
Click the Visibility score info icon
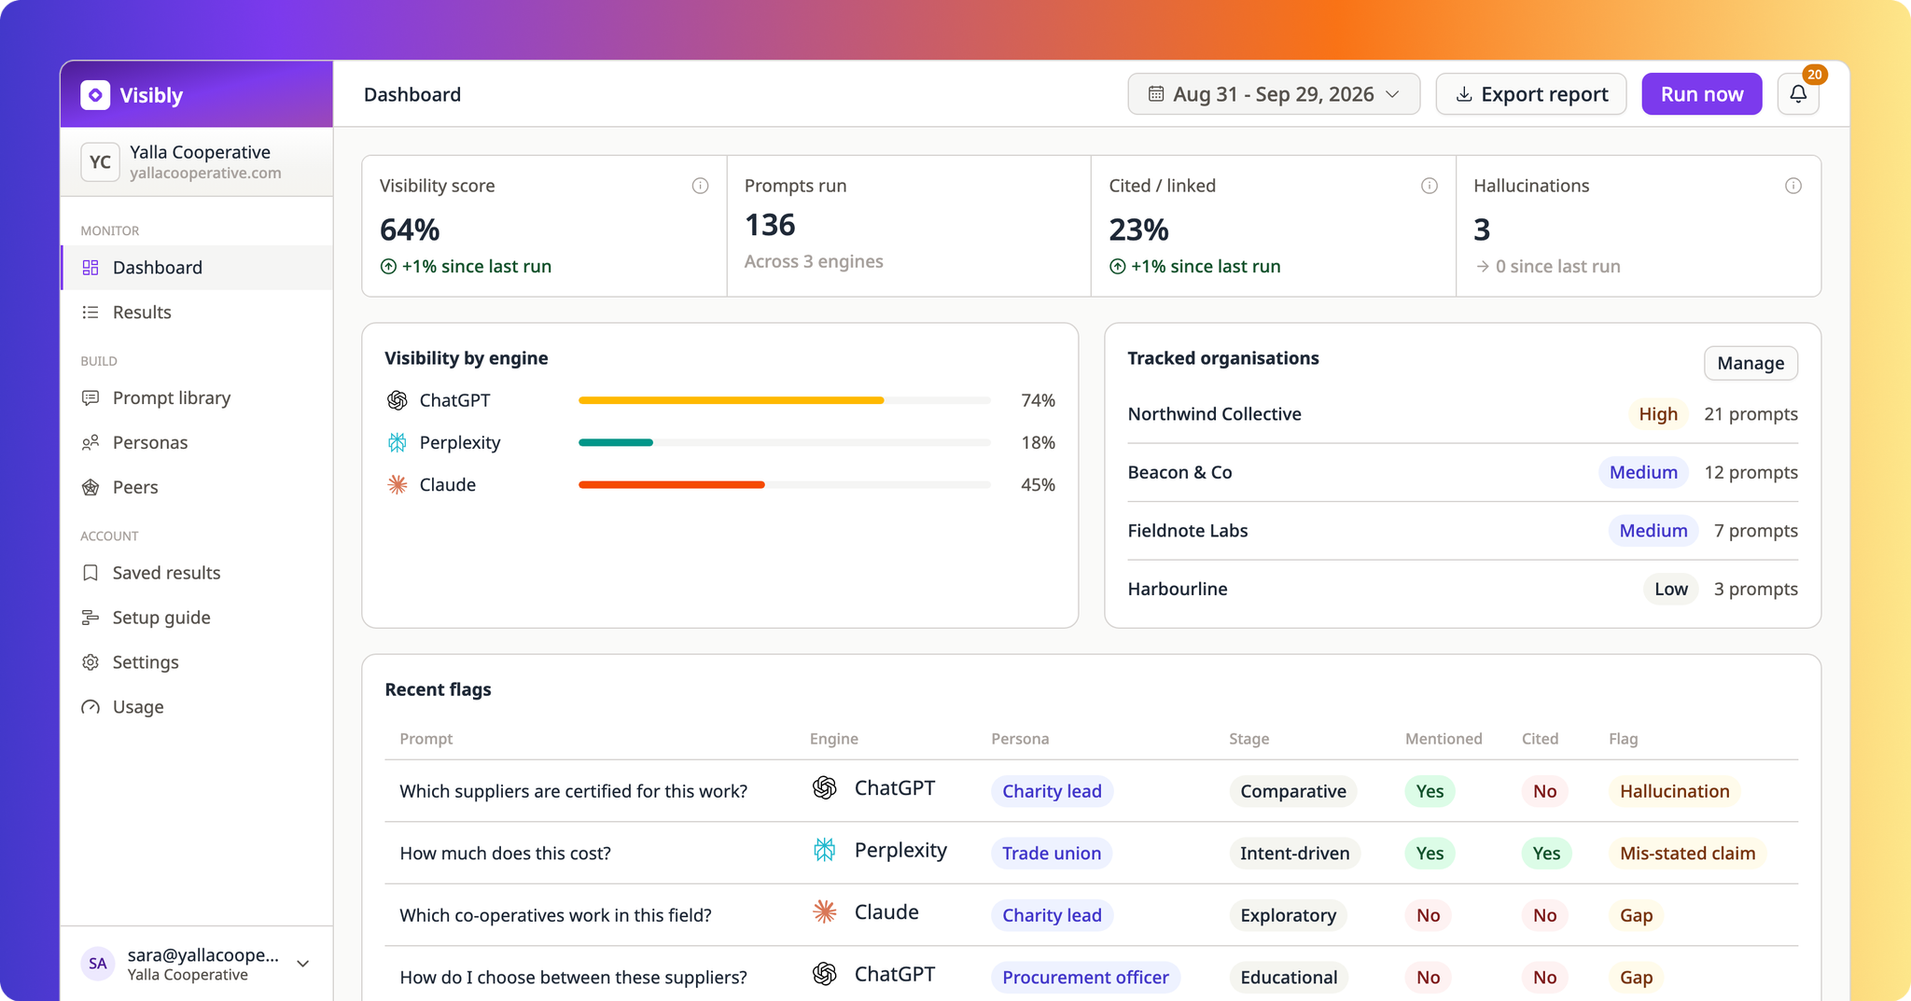(700, 186)
